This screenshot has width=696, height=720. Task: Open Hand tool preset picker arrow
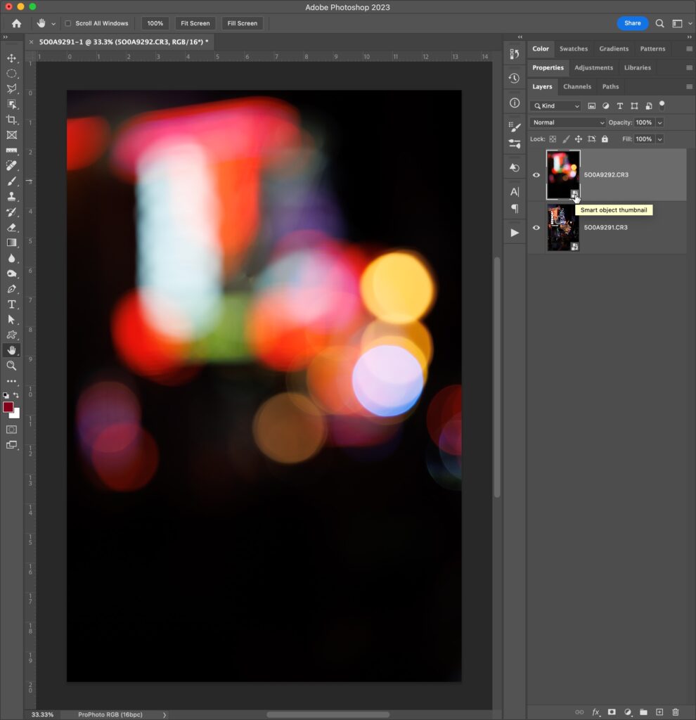tap(53, 24)
